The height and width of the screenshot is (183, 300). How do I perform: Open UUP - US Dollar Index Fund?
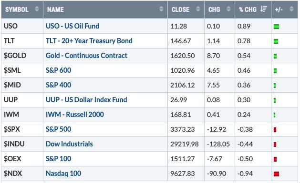[86, 100]
